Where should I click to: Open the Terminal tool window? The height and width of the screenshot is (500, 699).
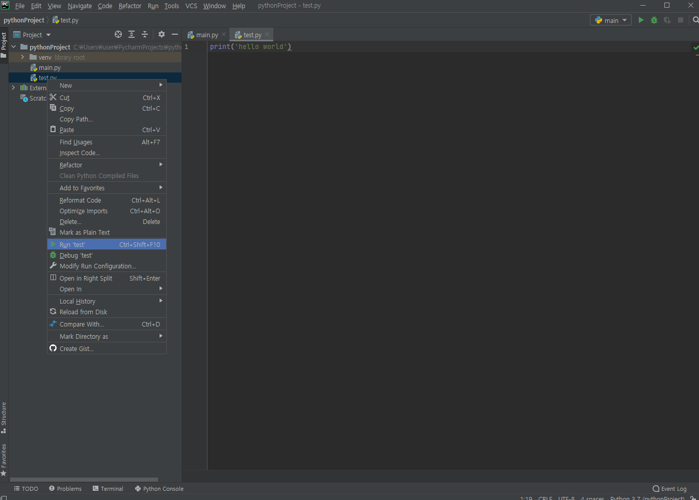tap(108, 489)
